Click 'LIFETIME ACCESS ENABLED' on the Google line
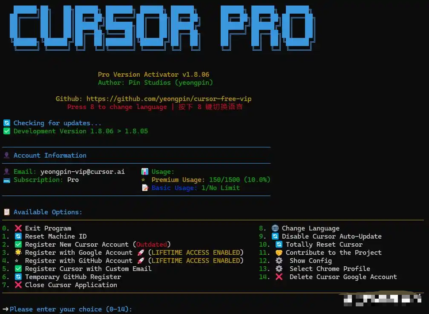The image size is (429, 314). tap(196, 253)
